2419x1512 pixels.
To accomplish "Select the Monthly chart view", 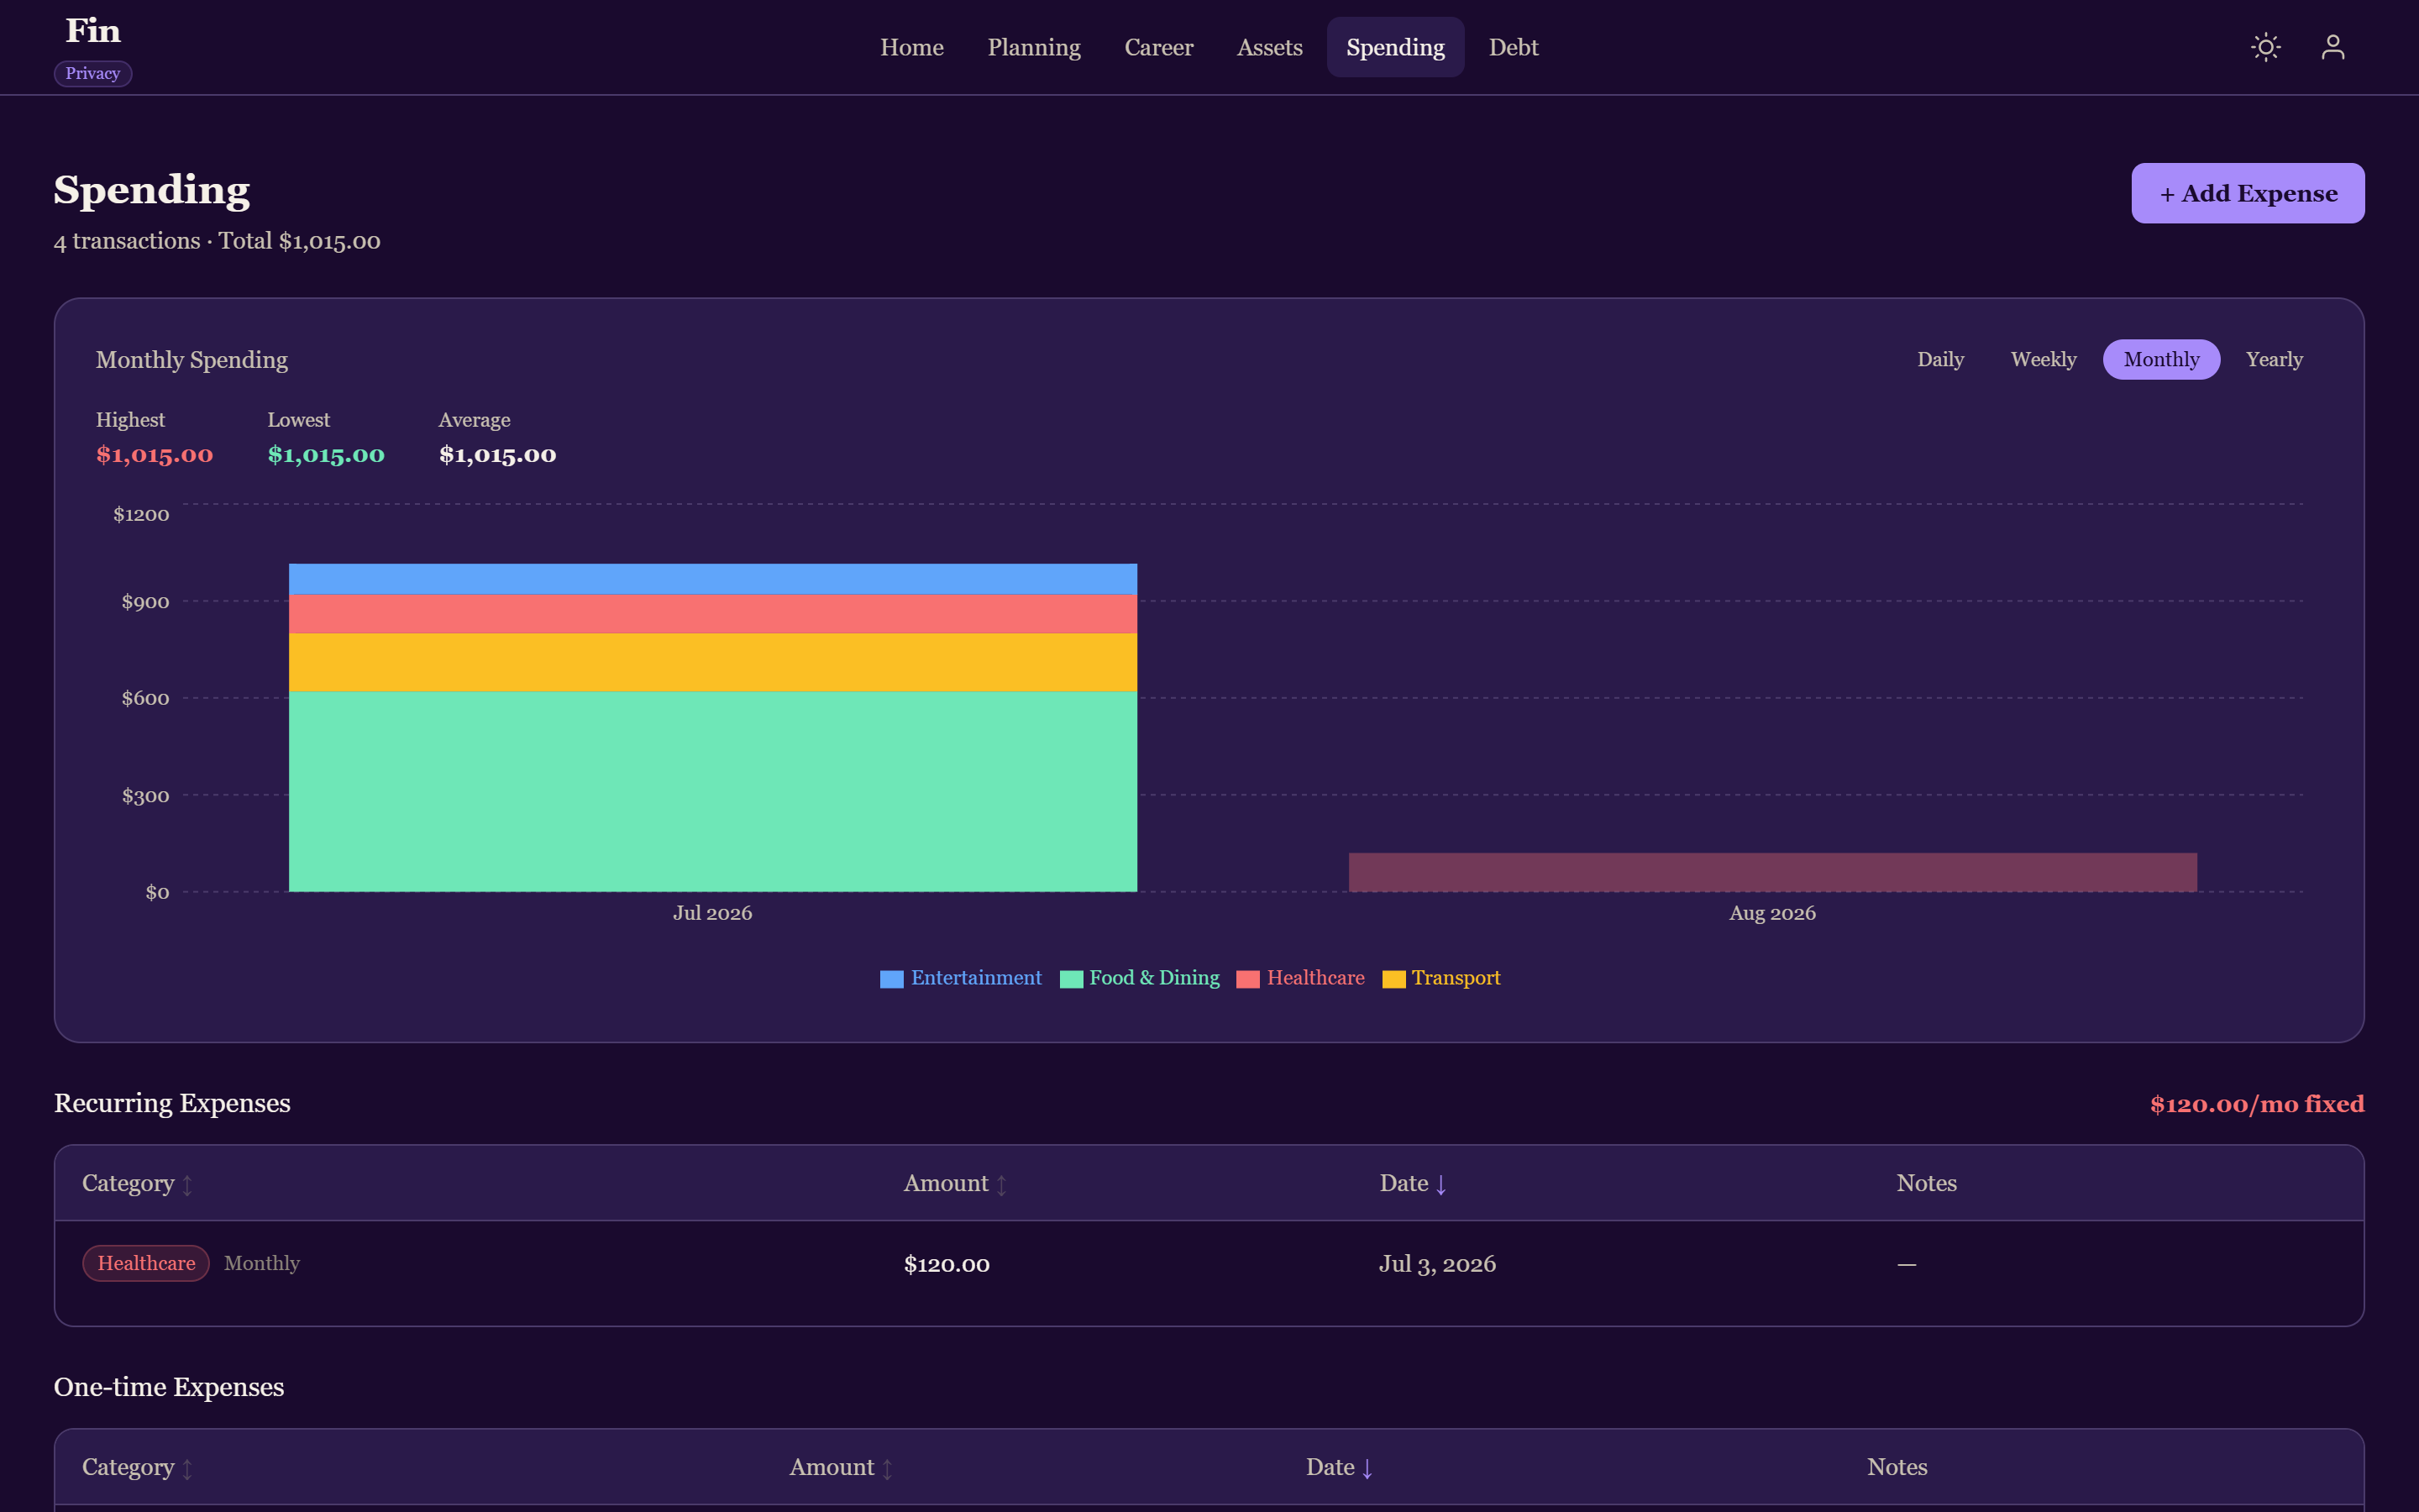I will pos(2161,359).
